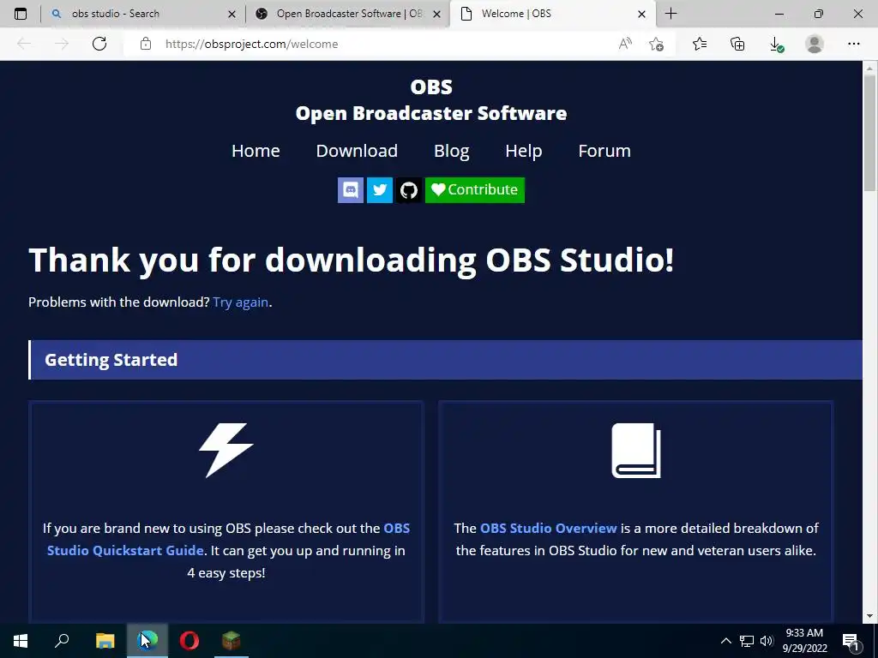
Task: Go to Home in site navigation
Action: pos(256,151)
